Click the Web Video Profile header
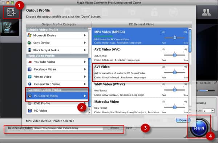This screenshot has width=218, height=143. tap(57, 56)
